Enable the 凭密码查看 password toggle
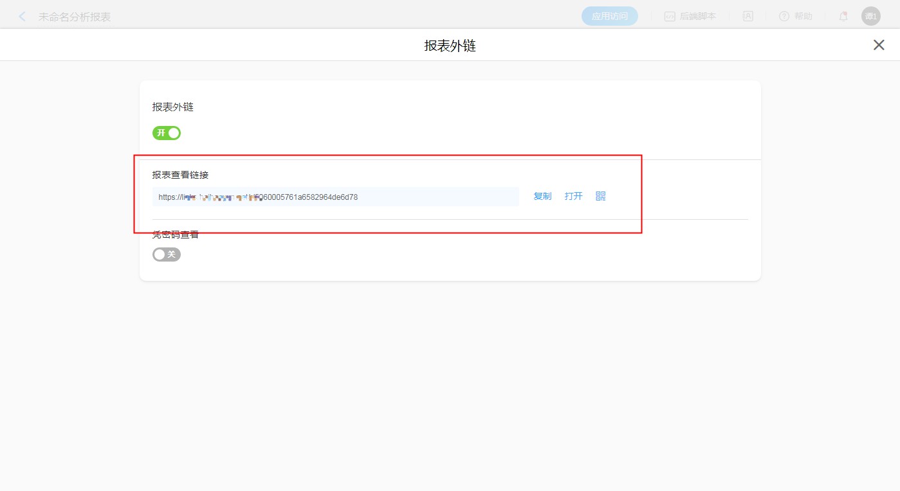This screenshot has width=900, height=491. (x=167, y=254)
